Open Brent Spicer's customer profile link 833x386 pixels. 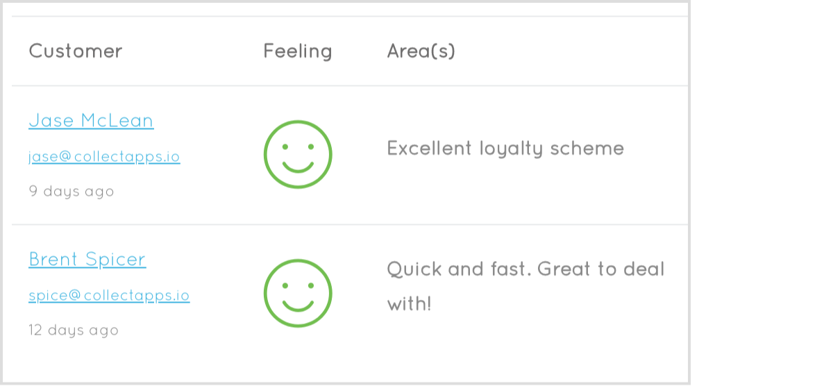tap(87, 260)
